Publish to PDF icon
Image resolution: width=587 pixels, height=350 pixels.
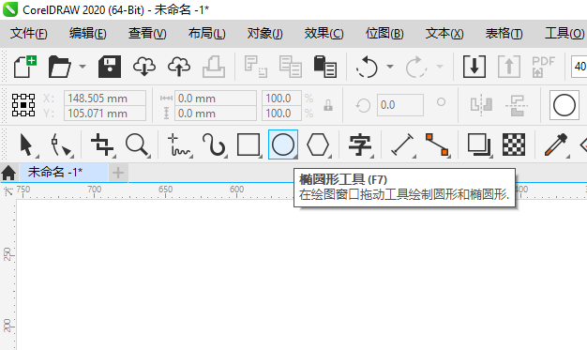click(x=543, y=67)
